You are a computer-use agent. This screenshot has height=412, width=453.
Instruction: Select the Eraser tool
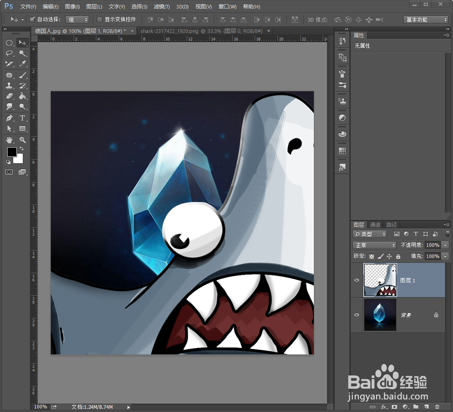tap(9, 96)
